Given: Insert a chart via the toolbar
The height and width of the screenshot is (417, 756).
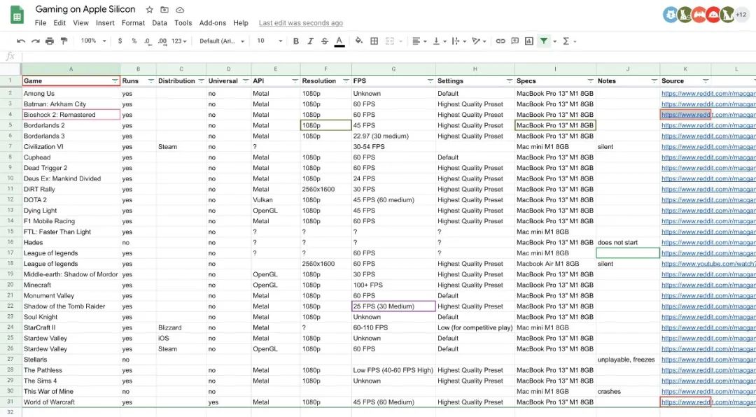Looking at the screenshot, I should pyautogui.click(x=529, y=41).
